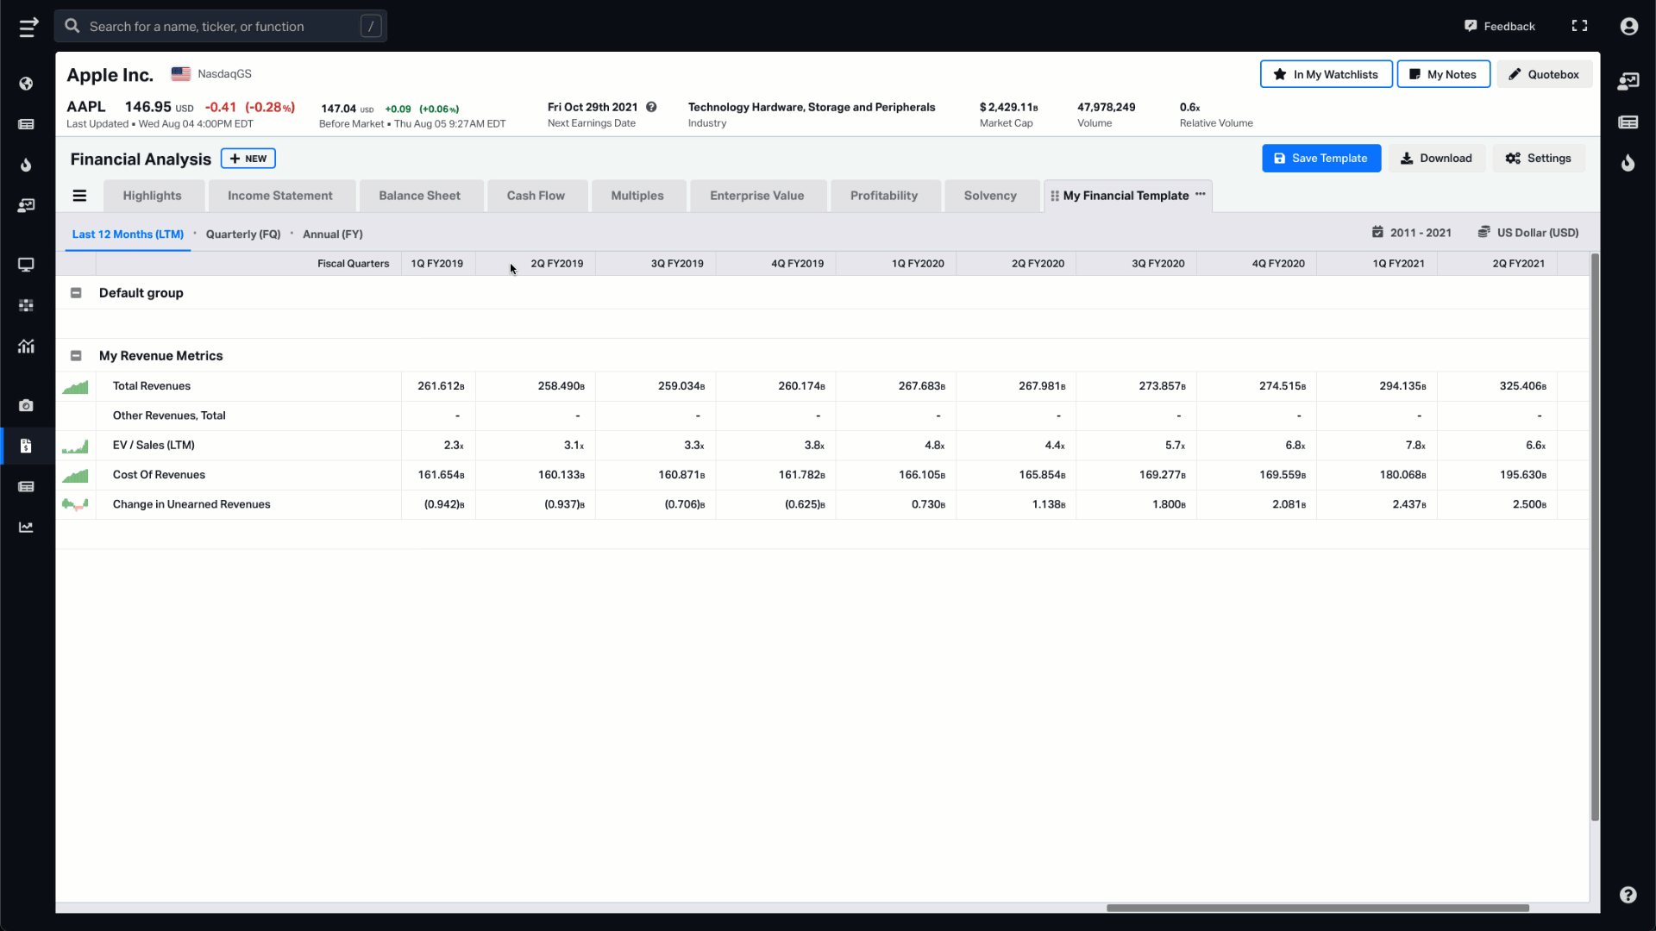Open the Enterprise Value tab

pyautogui.click(x=757, y=196)
